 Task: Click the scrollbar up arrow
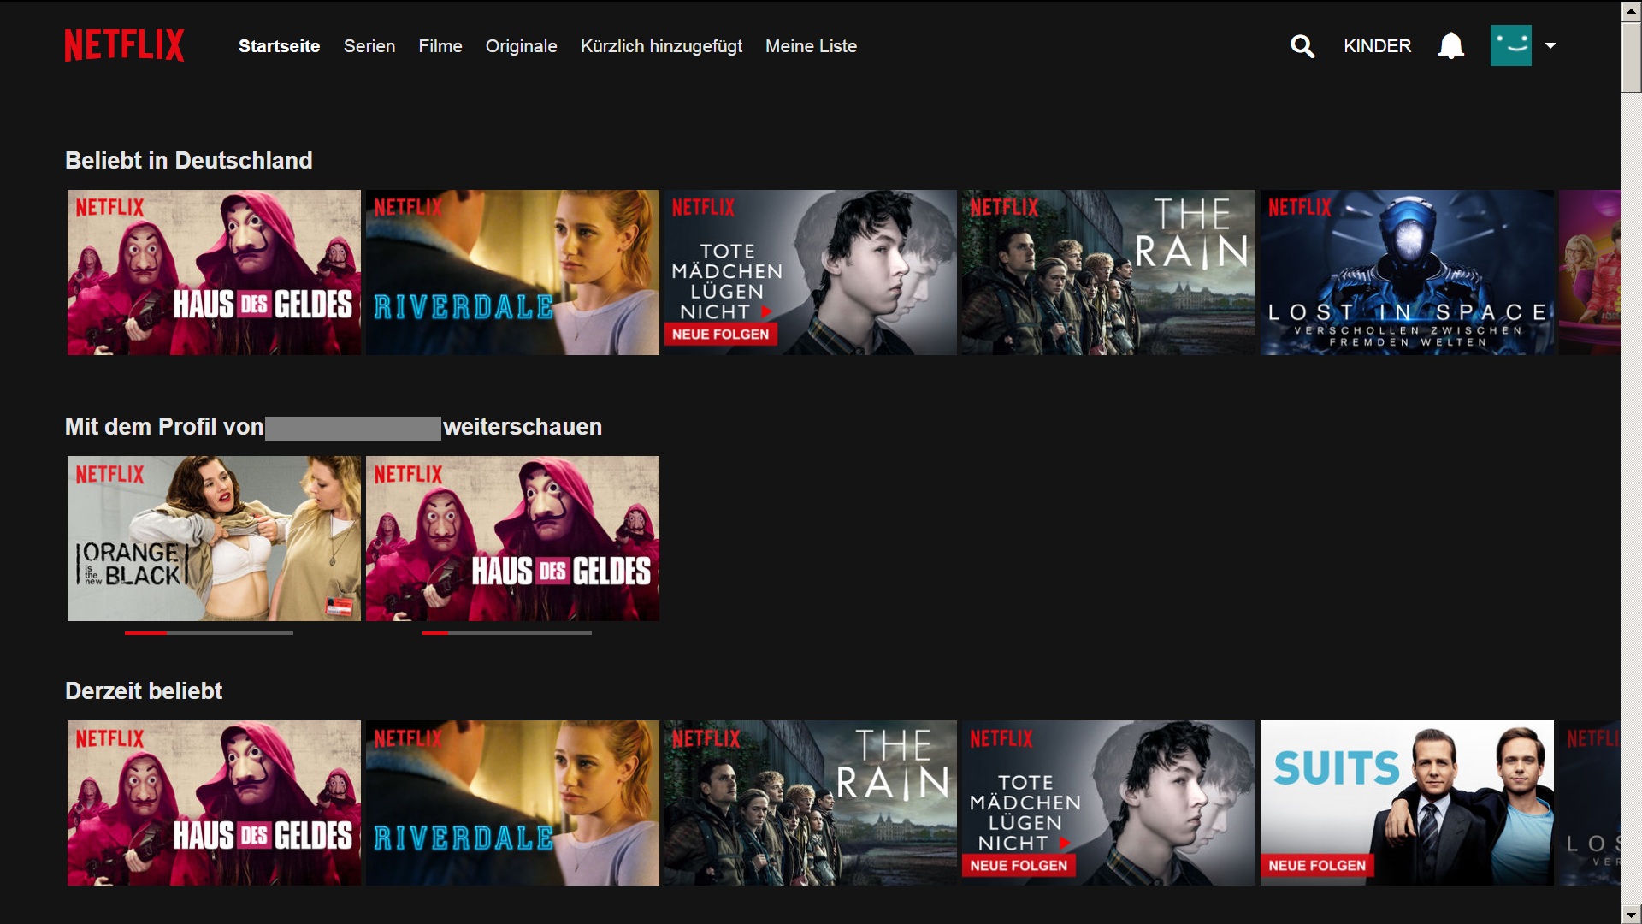(1631, 11)
